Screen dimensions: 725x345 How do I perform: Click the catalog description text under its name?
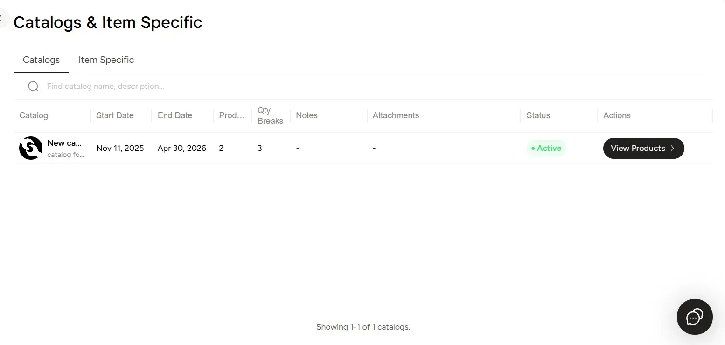coord(65,155)
